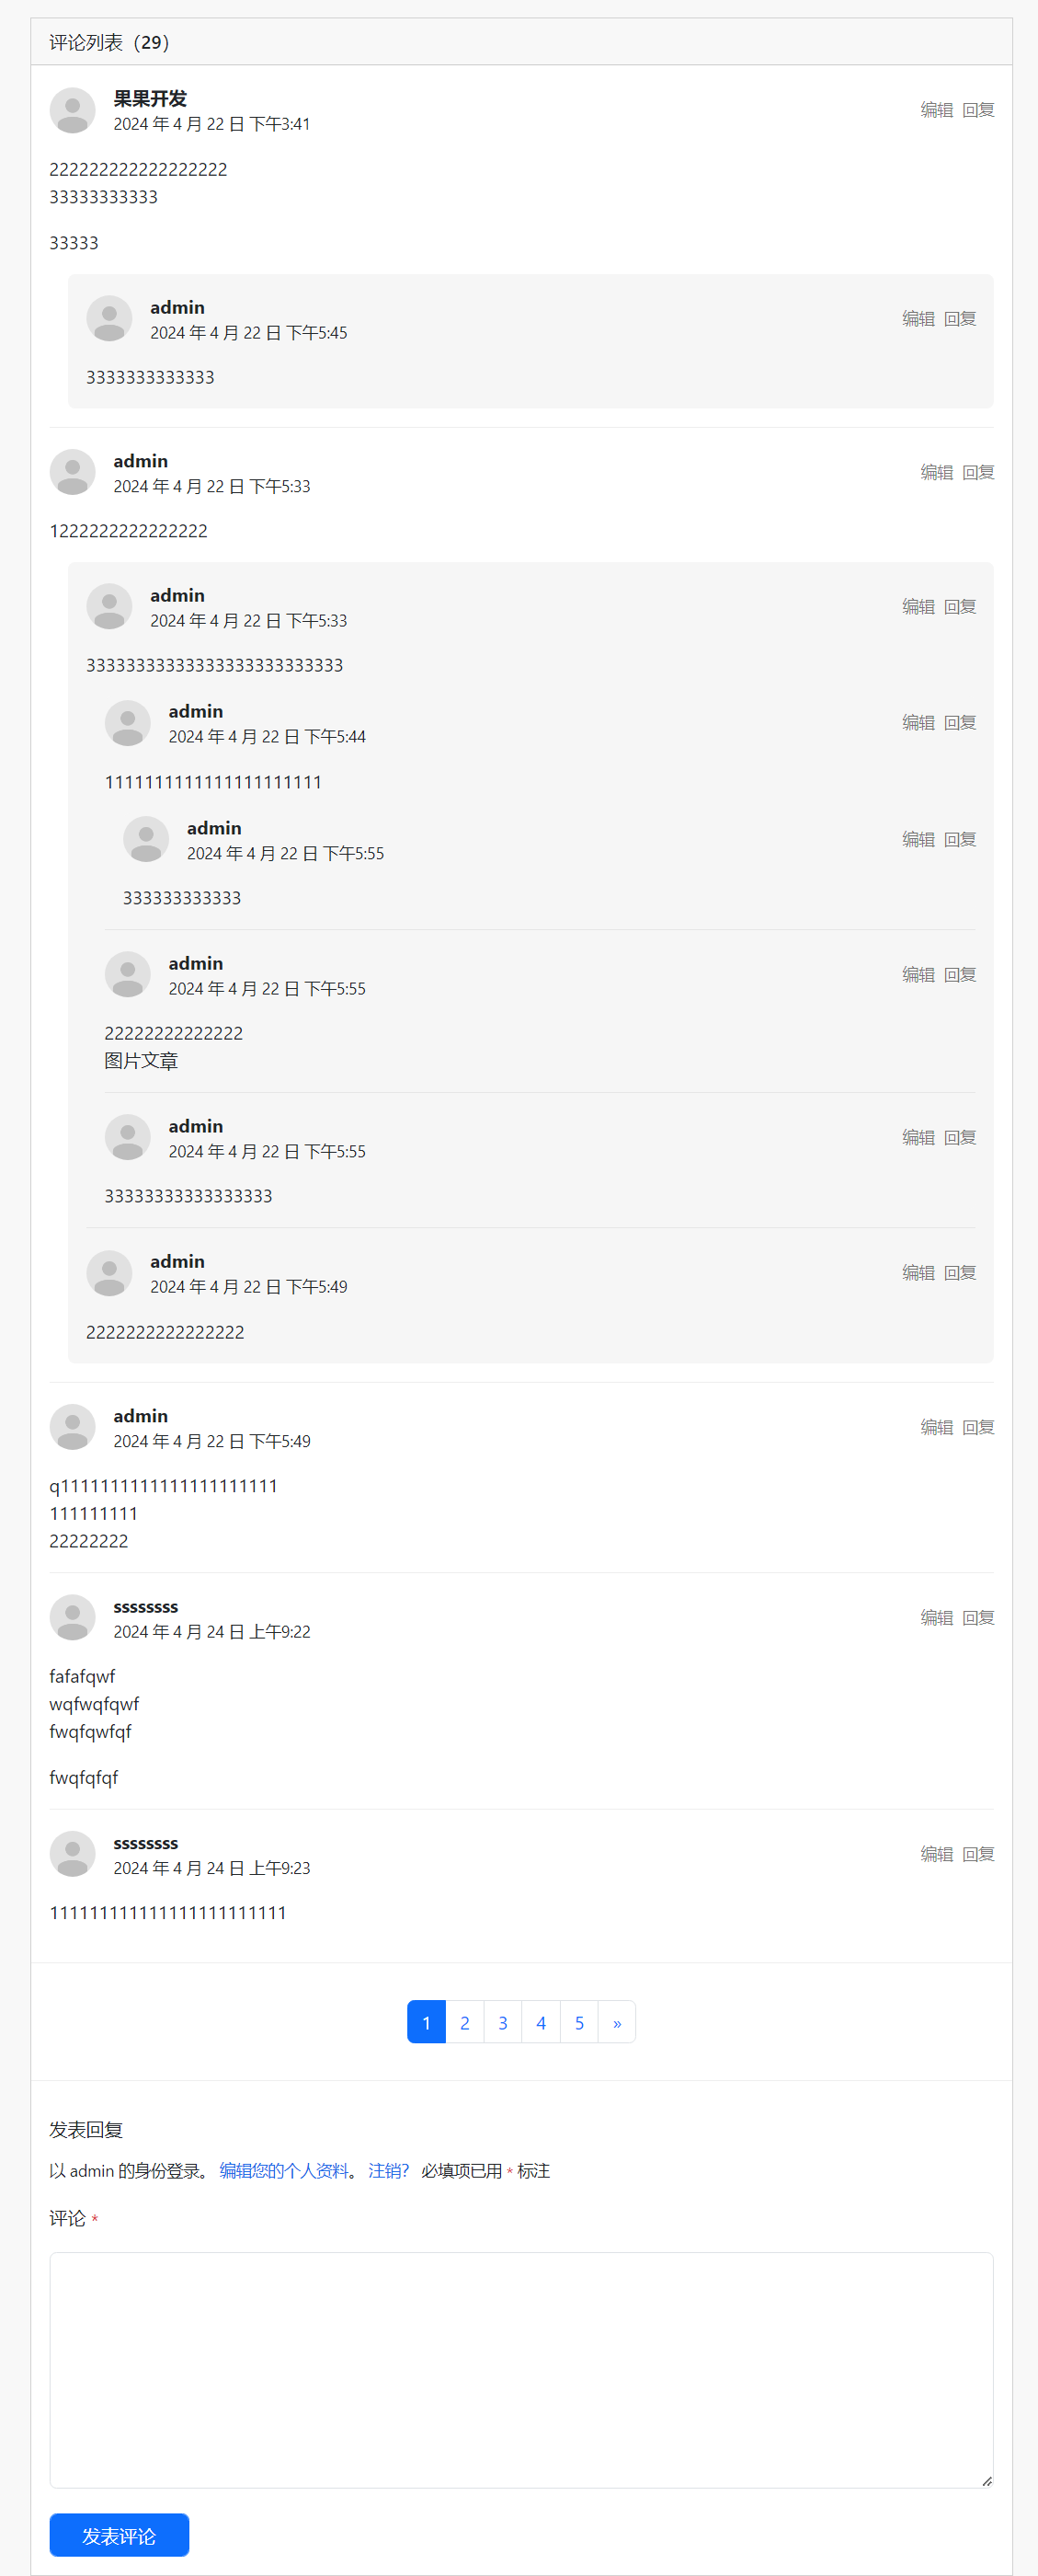This screenshot has height=2576, width=1038.
Task: Edit 果果开发's comment
Action: pyautogui.click(x=936, y=110)
